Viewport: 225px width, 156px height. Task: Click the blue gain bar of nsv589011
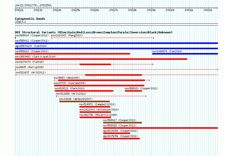(x=116, y=43)
